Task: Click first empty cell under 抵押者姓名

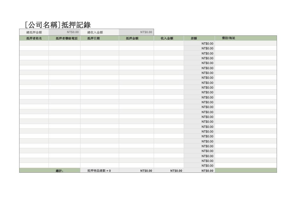Action: [34, 43]
